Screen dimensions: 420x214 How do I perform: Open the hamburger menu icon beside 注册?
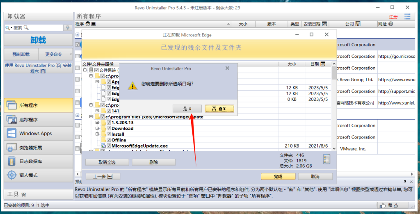[407, 17]
